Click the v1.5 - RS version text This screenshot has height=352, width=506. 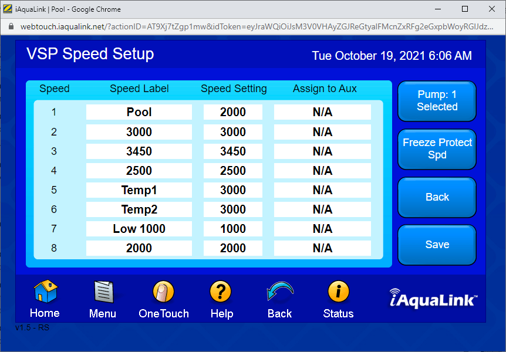[x=32, y=327]
